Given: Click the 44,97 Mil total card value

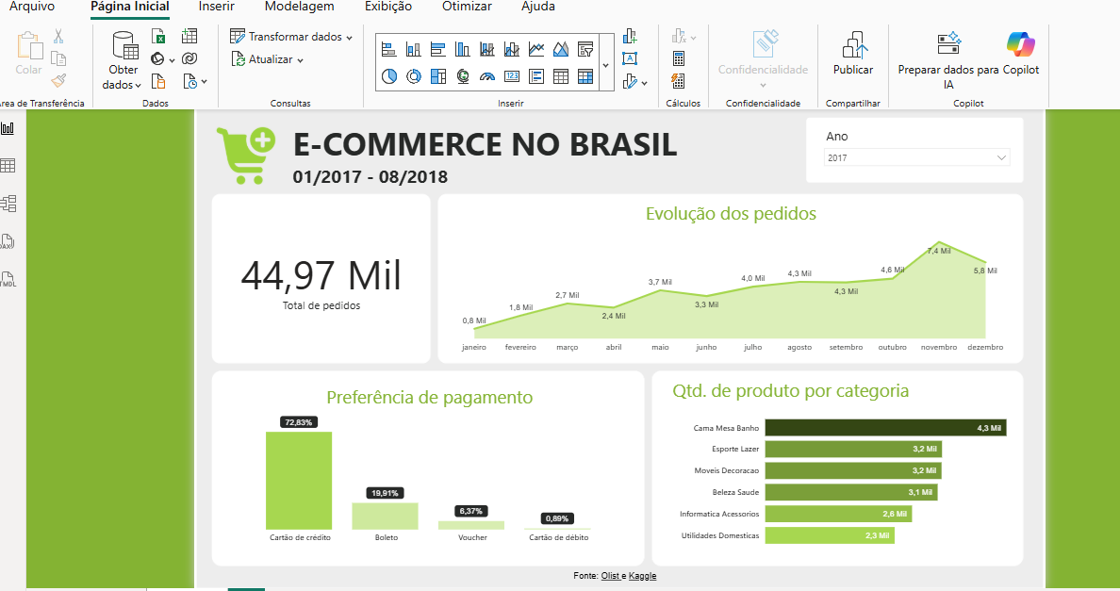Looking at the screenshot, I should pos(321,275).
